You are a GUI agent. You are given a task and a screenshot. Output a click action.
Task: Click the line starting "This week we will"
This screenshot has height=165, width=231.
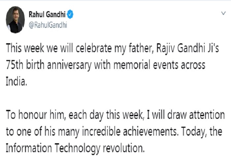coord(112,49)
